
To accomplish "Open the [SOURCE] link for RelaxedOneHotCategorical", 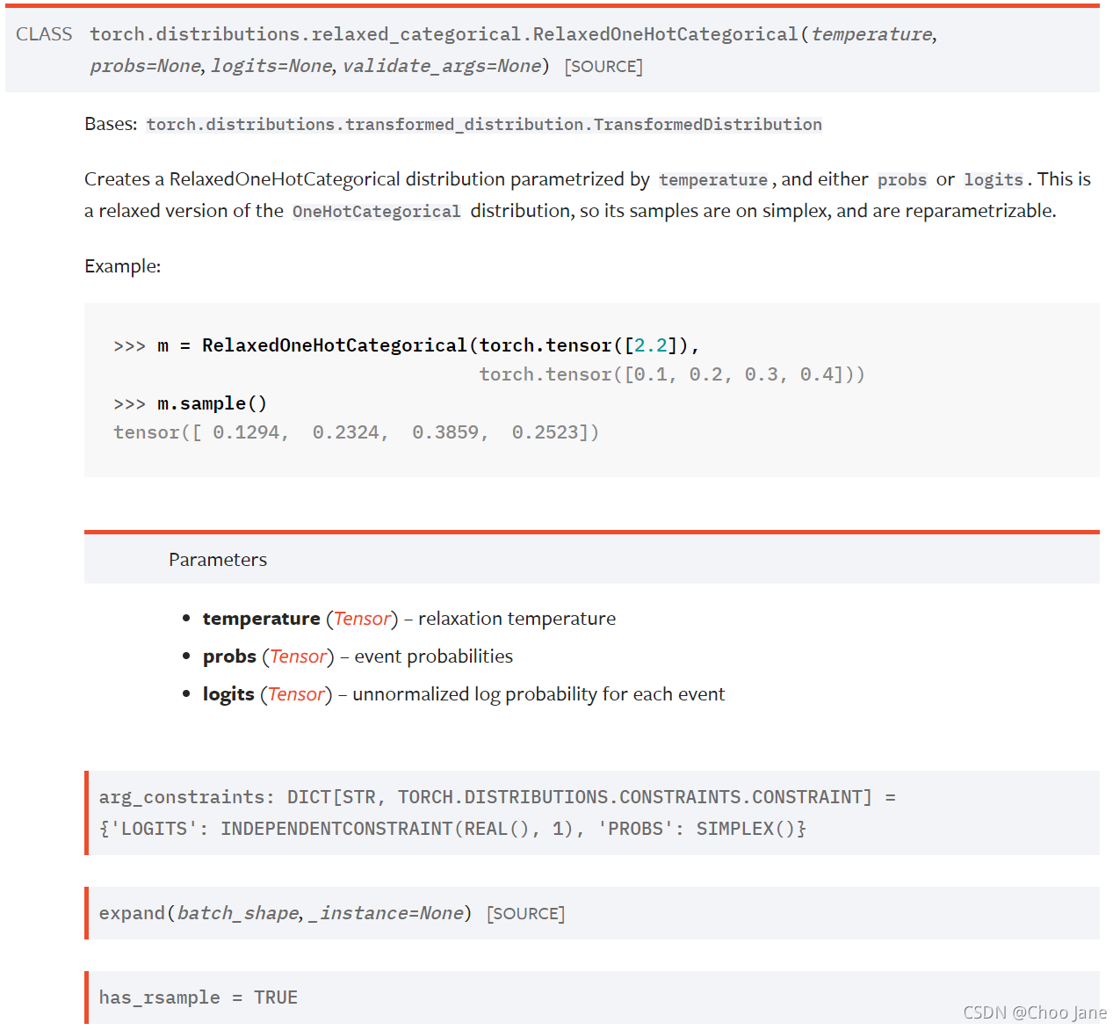I will (603, 66).
